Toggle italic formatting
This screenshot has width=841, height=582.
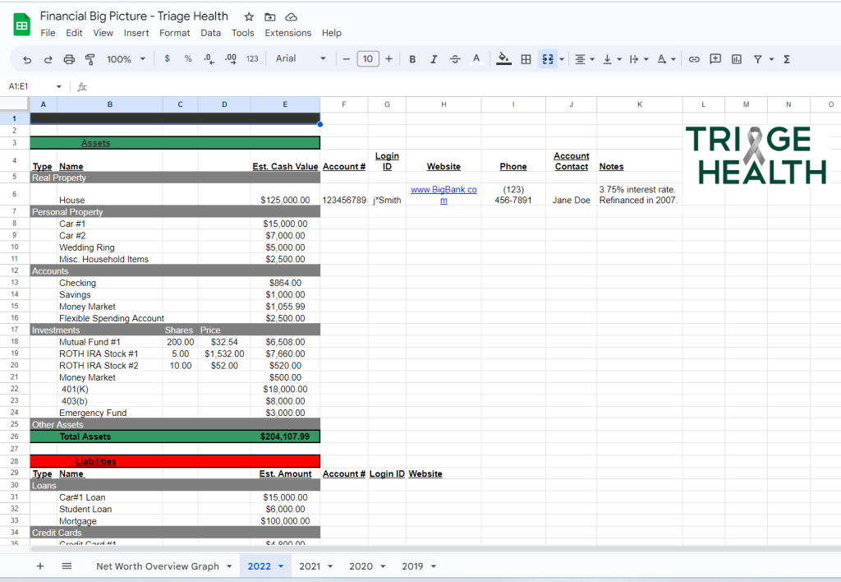click(x=434, y=59)
